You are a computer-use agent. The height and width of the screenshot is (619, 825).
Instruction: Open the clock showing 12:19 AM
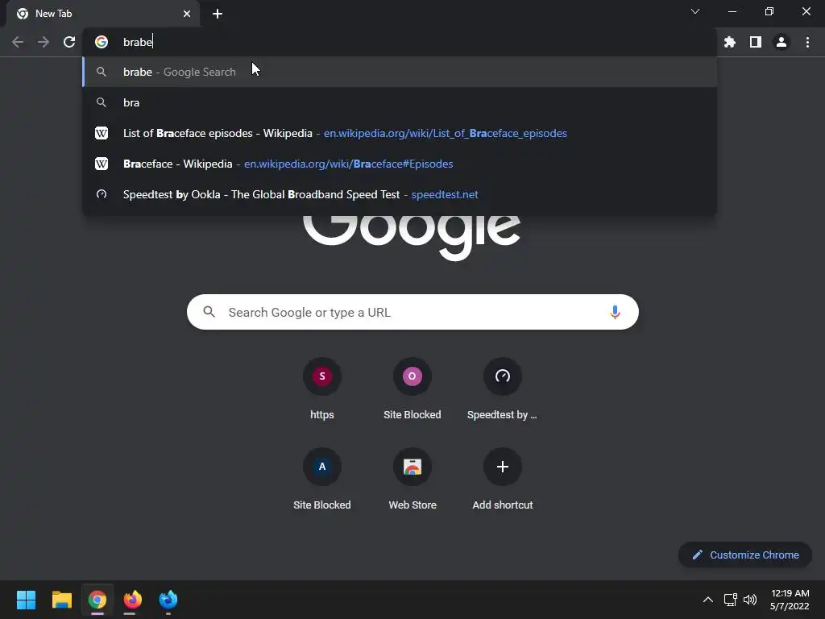click(x=790, y=600)
